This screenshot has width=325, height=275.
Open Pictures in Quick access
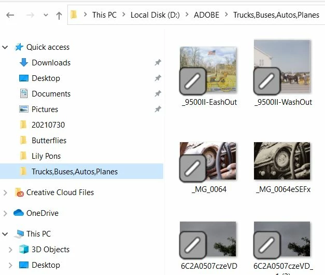tap(45, 109)
